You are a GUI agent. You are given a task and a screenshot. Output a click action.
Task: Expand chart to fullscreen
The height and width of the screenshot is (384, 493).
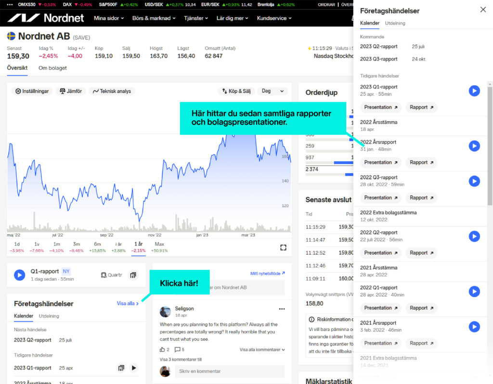point(283,248)
